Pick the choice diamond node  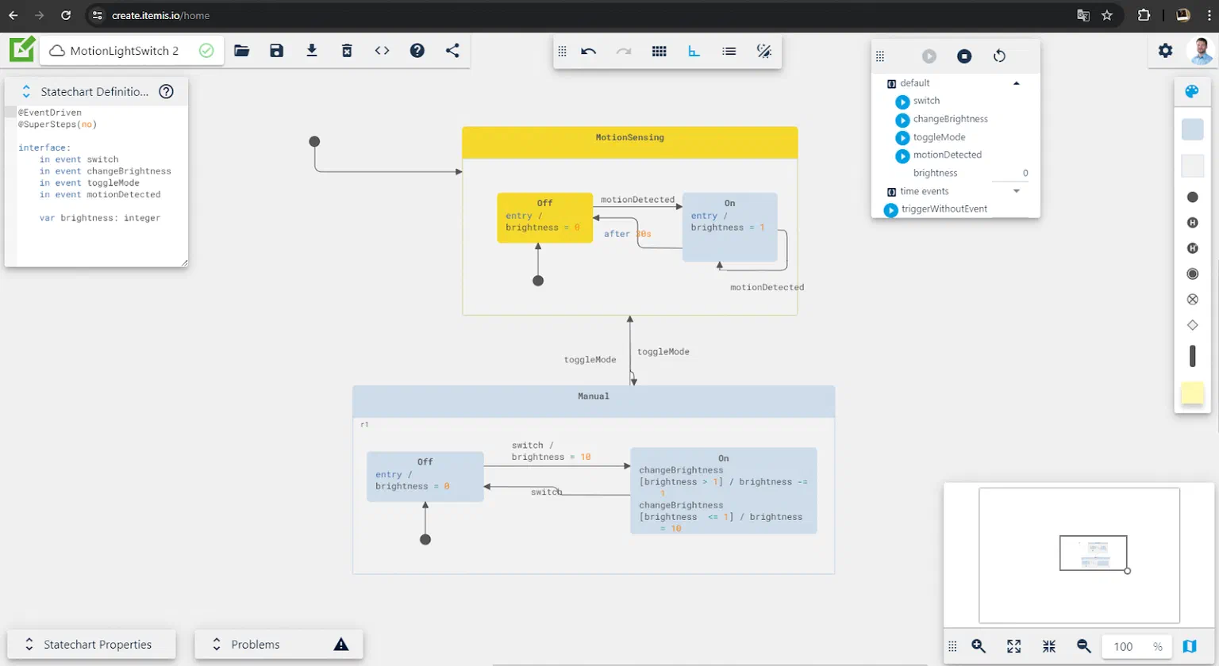point(1192,325)
